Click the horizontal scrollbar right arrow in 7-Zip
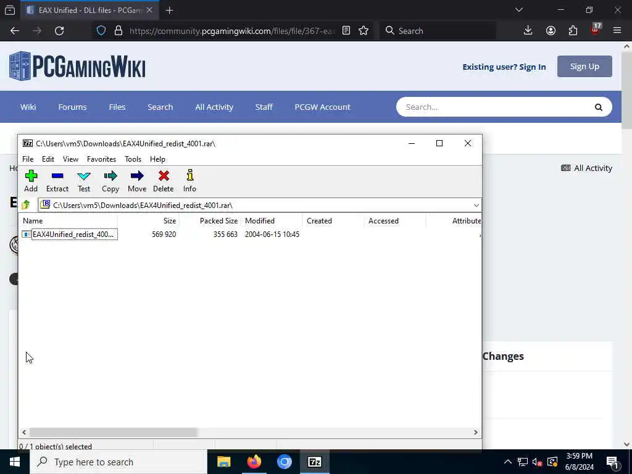The image size is (632, 474). point(476,432)
